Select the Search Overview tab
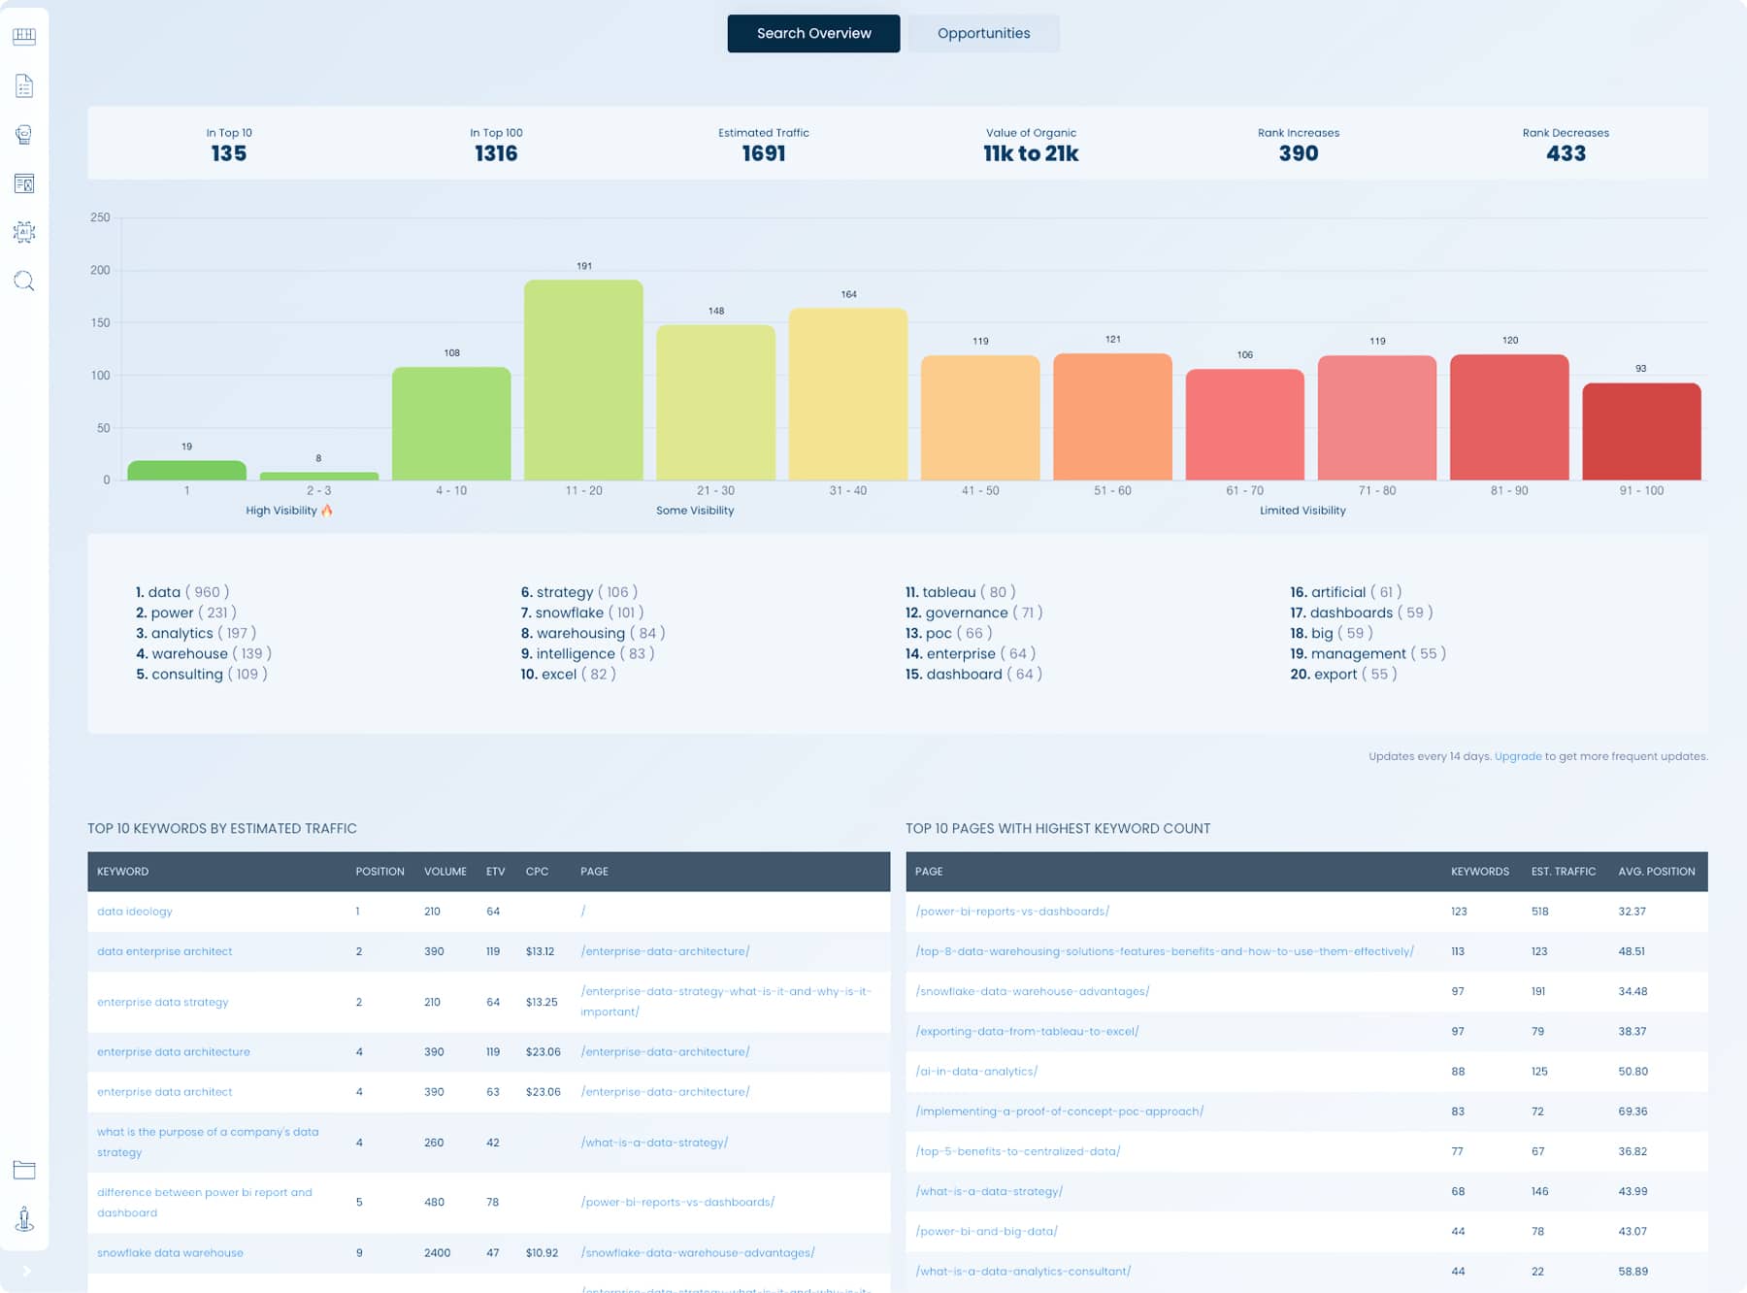 point(813,33)
